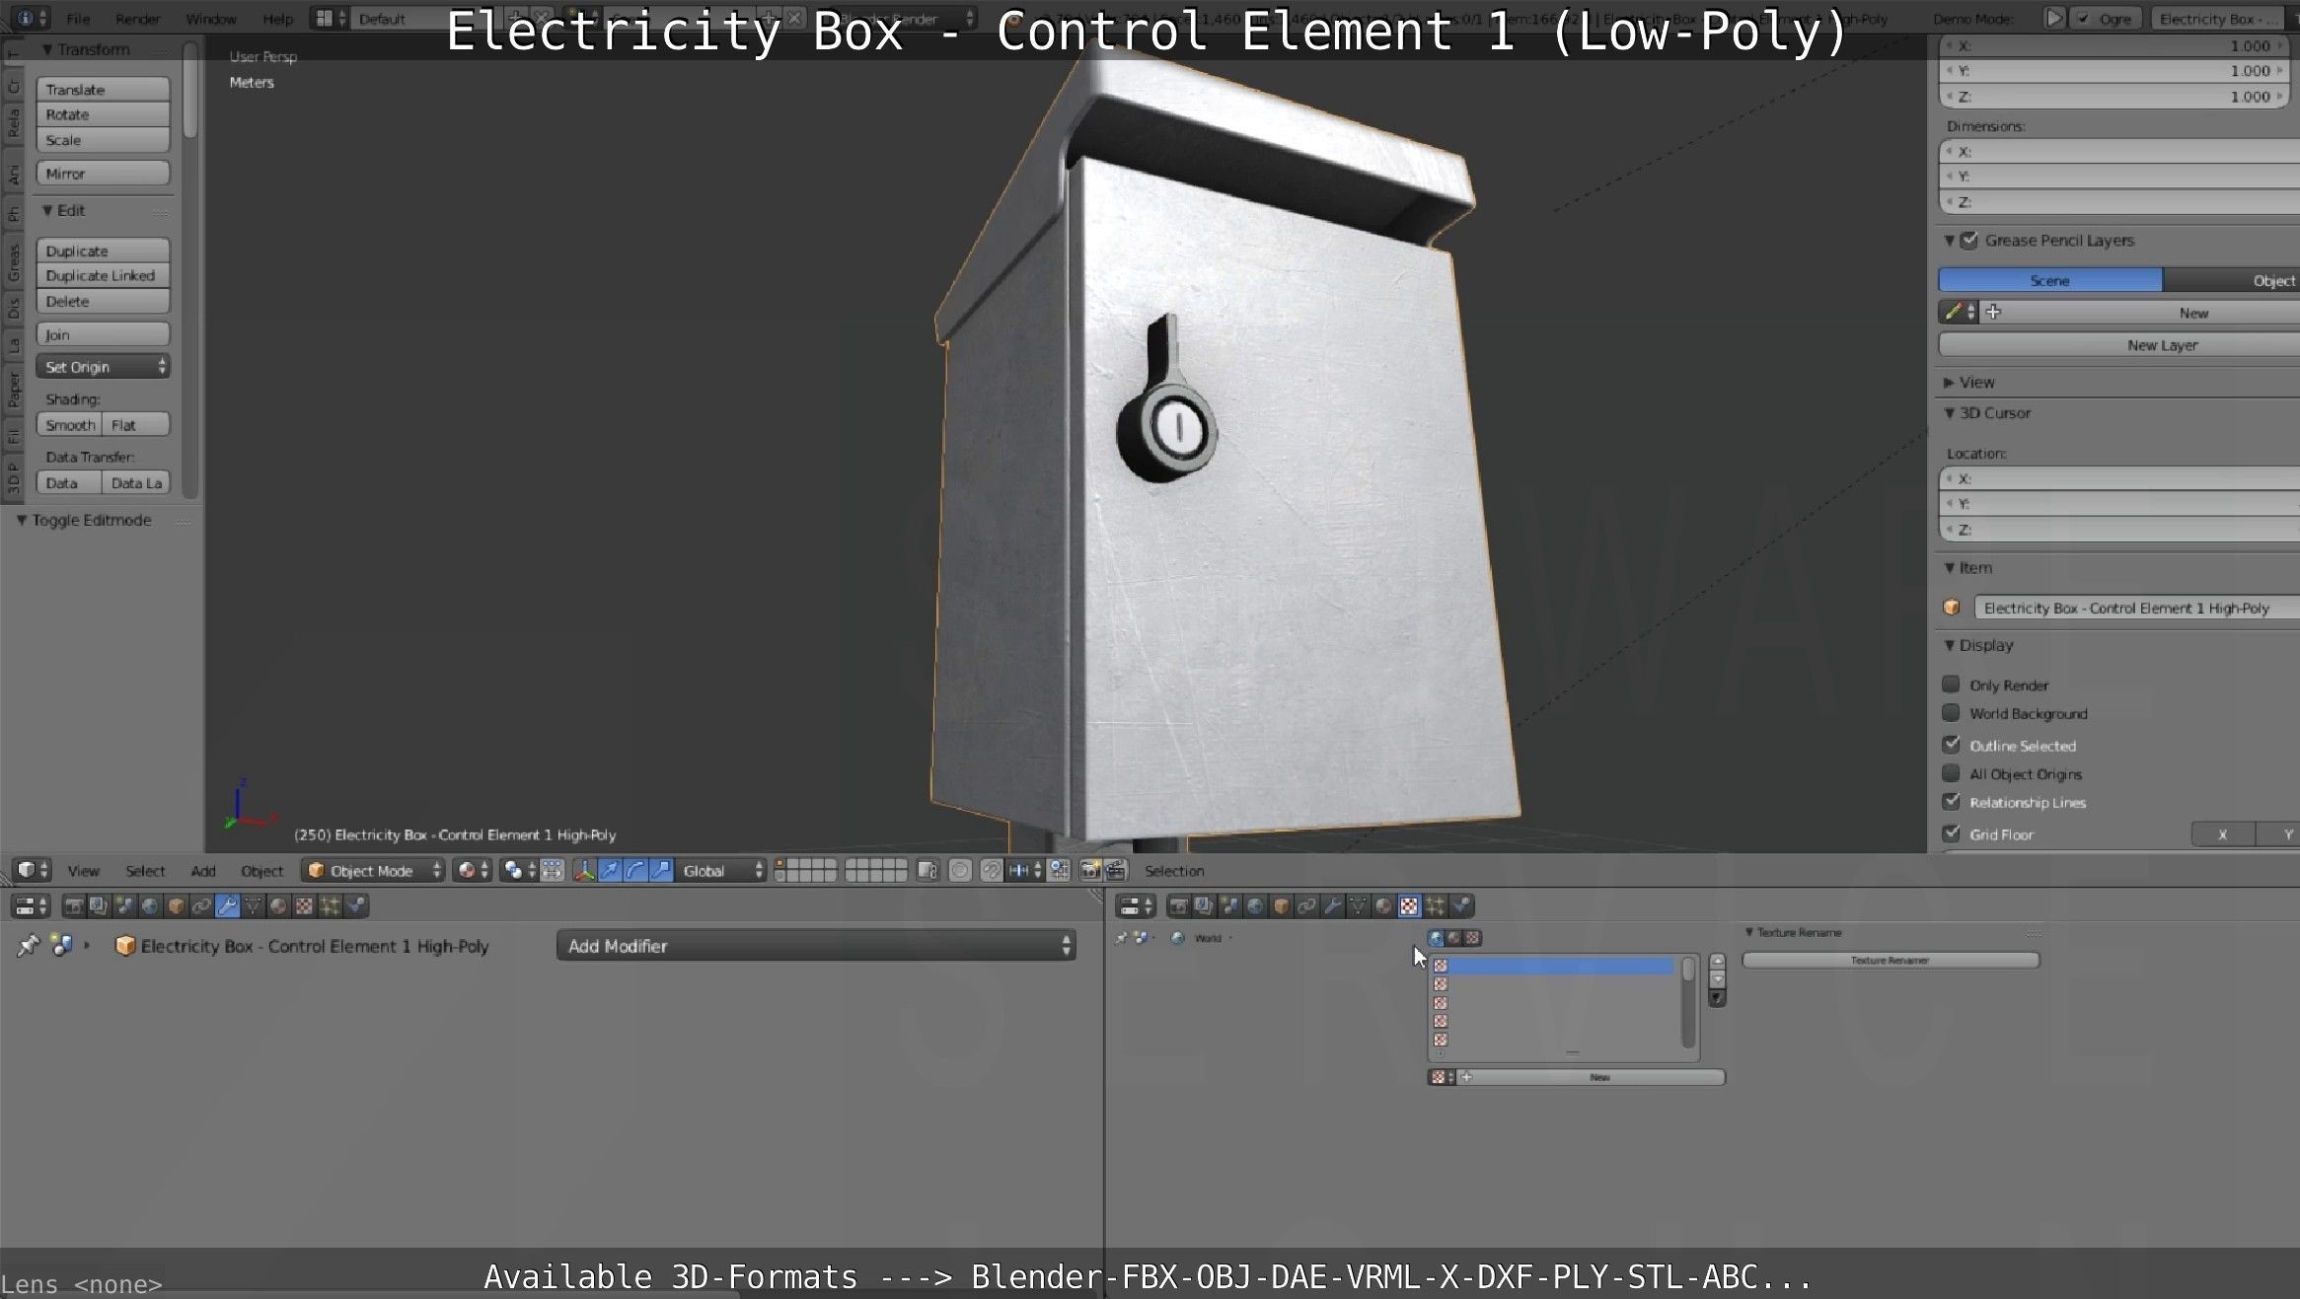The width and height of the screenshot is (2300, 1299).
Task: Open Modifiers wrench tab in the texture properties editor
Action: coord(1332,905)
